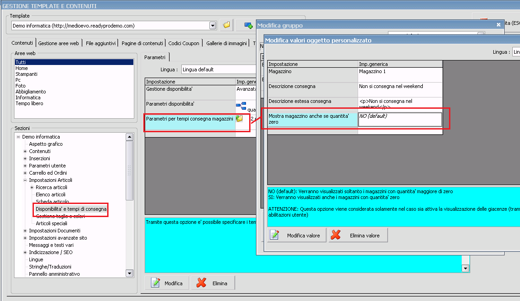Screen dimensions: 520x301
Task: Open the Template combo box dropdown arrow
Action: coord(213,26)
